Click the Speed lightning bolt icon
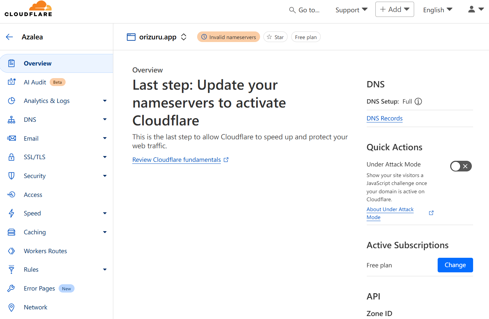Screen dimensions: 489x319 [x=12, y=213]
